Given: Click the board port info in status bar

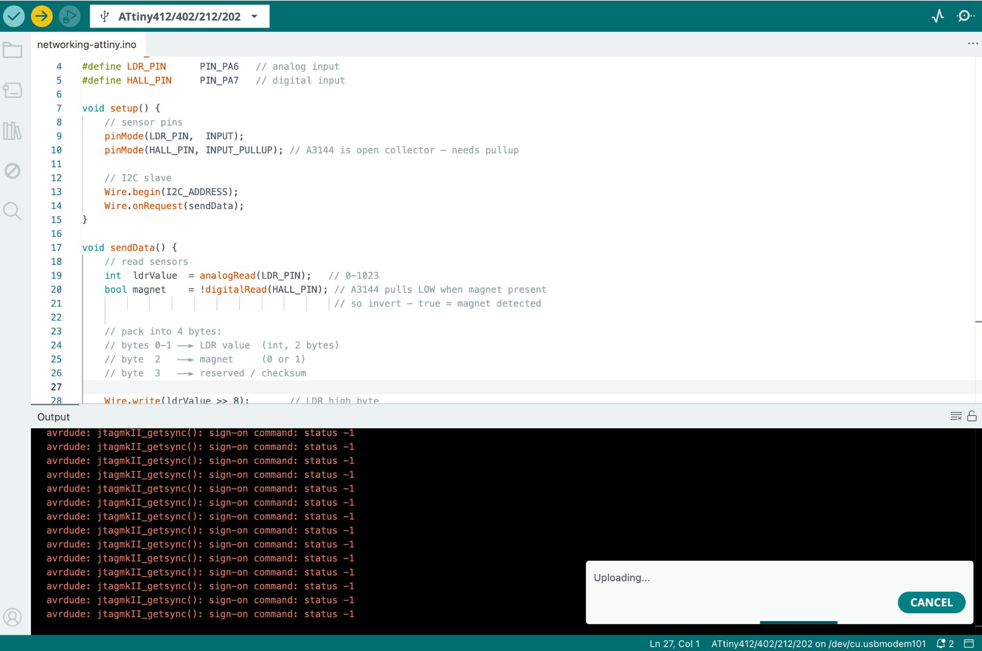Looking at the screenshot, I should (x=818, y=643).
